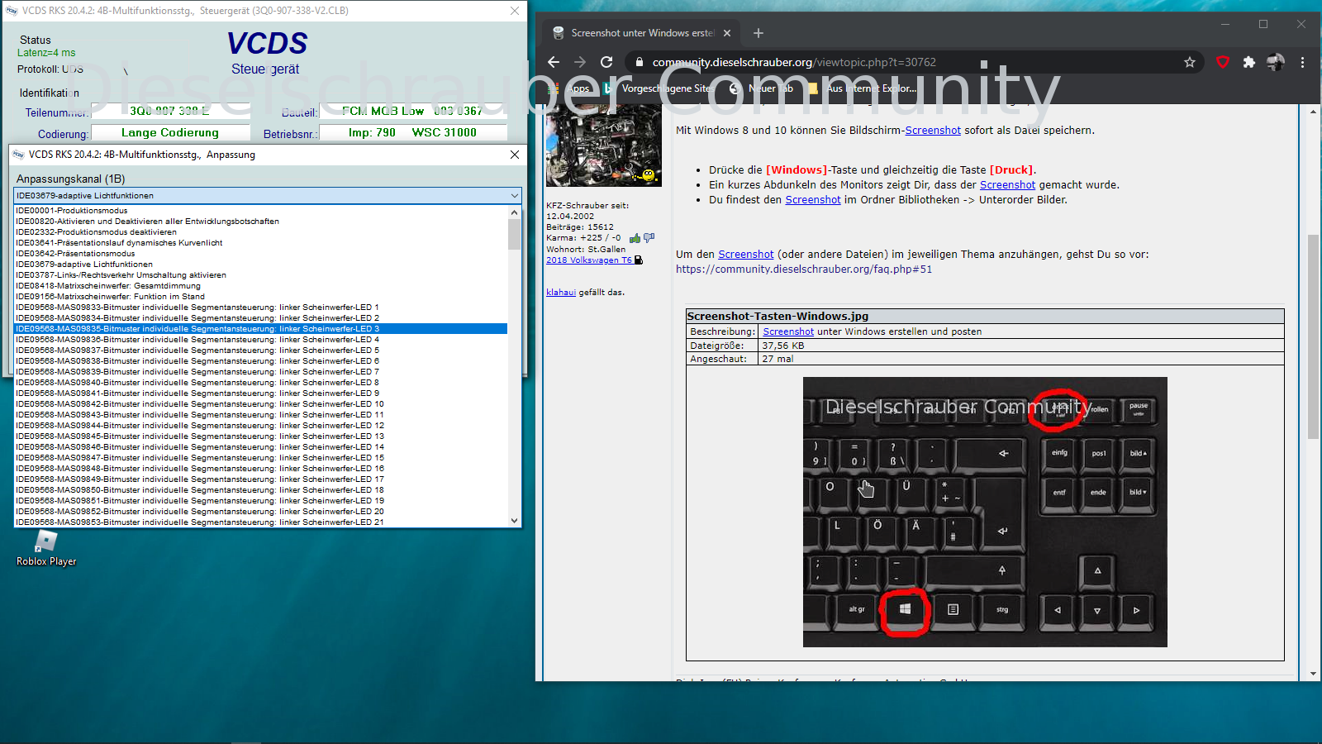Click the WSC 31000 Betriebsnr field
This screenshot has height=744, width=1322.
[413, 132]
